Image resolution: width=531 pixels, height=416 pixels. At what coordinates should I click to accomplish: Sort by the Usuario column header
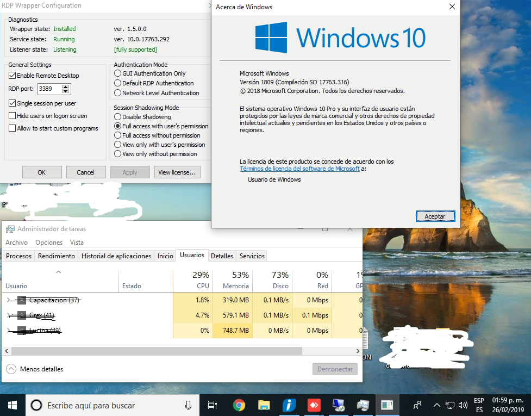coord(60,281)
